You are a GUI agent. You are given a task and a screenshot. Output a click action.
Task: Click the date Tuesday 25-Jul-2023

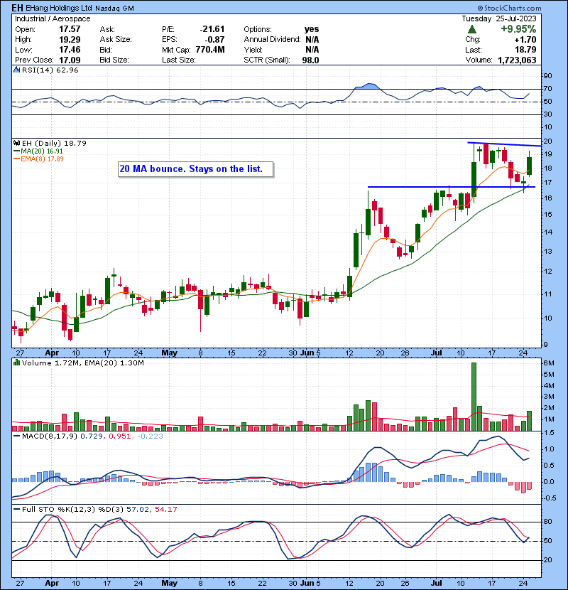499,18
